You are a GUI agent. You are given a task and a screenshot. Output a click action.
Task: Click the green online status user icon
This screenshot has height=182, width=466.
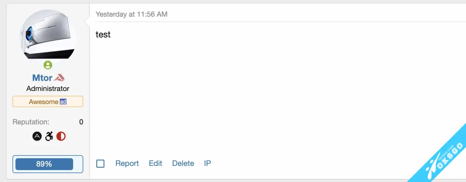(48, 65)
